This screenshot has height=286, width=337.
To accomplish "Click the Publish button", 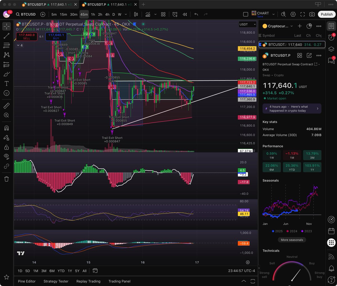I will tap(327, 14).
